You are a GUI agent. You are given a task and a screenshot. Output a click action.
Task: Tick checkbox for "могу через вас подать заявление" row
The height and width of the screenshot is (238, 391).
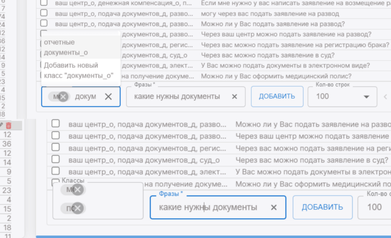click(44, 14)
